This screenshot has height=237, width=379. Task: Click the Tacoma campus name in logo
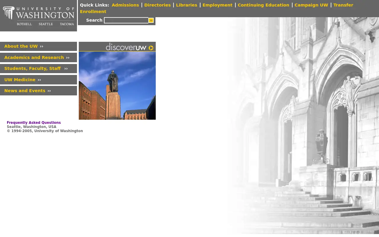(67, 24)
